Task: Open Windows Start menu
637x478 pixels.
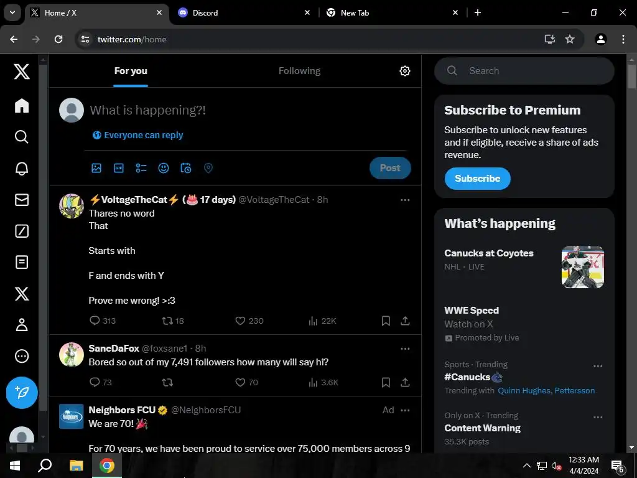Action: [15, 466]
